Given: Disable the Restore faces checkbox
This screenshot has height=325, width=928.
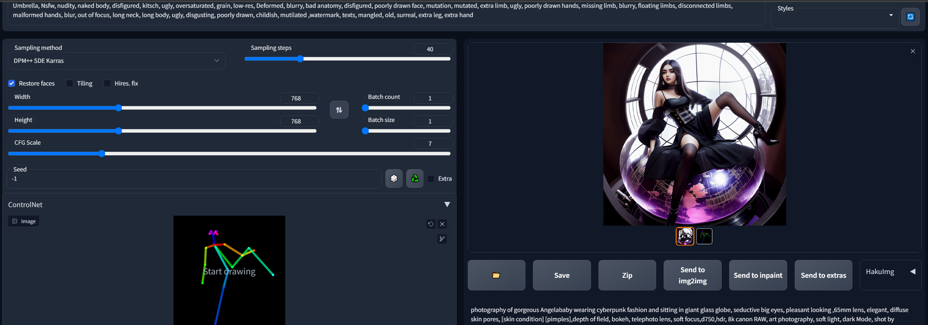Looking at the screenshot, I should tap(12, 83).
